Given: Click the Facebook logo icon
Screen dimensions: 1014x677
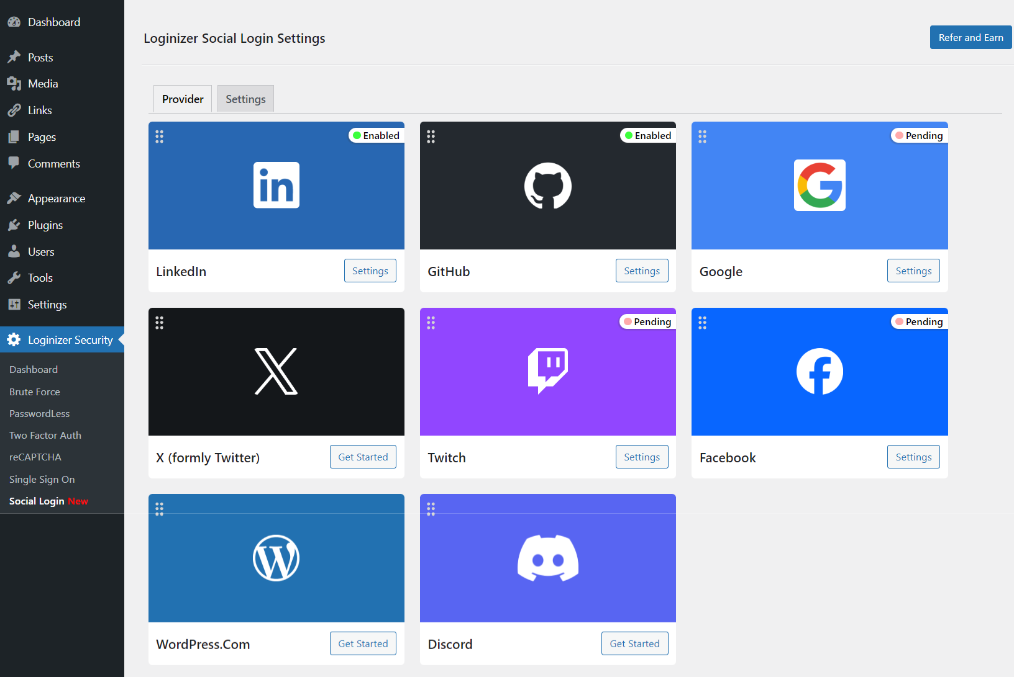Looking at the screenshot, I should pos(820,371).
